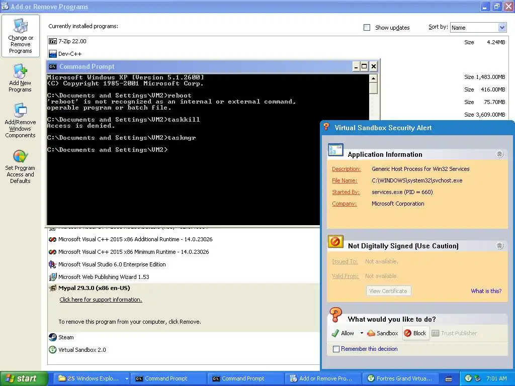Viewport: 515px width, 386px height.
Task: Click the Trust Publisher button
Action: (454, 333)
